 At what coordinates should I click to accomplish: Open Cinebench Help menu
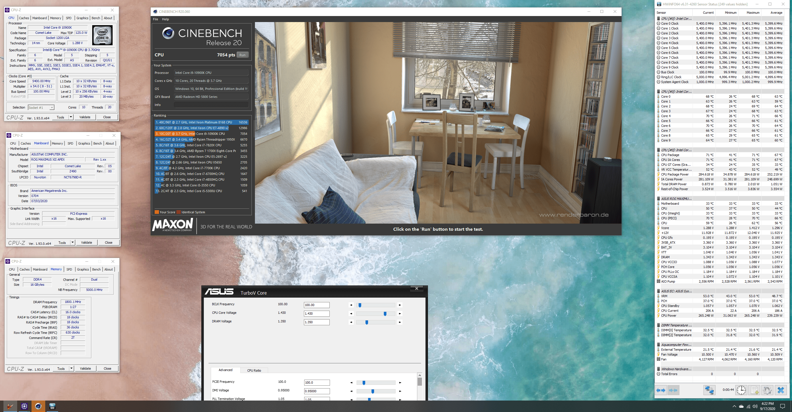(x=165, y=19)
